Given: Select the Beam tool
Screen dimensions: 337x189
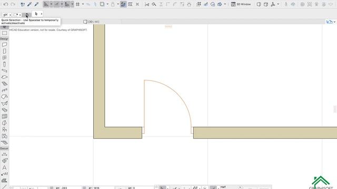Looking at the screenshot, I should [x=4, y=71].
